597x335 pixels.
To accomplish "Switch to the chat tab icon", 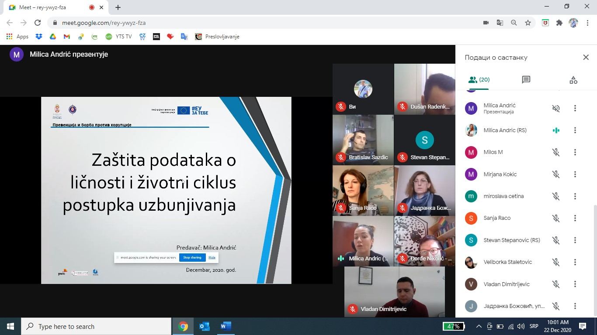I will (526, 80).
